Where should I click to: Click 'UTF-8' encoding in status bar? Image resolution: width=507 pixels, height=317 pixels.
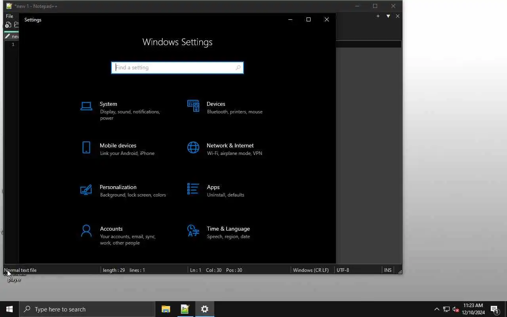pos(343,270)
